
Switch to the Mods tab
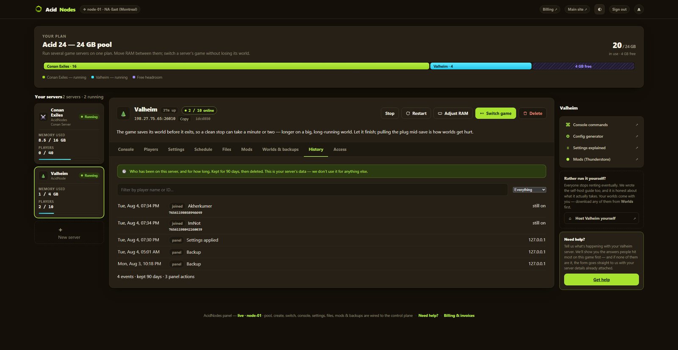point(247,149)
